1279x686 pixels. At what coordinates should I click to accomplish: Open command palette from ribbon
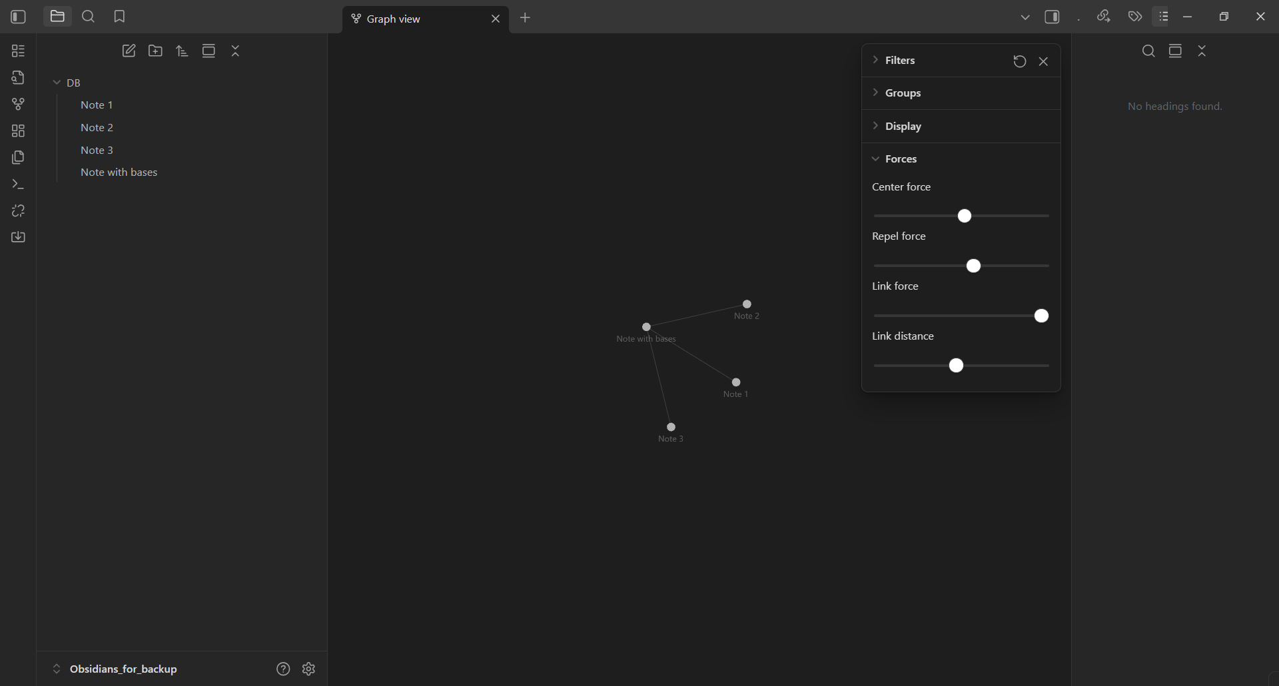[x=18, y=184]
